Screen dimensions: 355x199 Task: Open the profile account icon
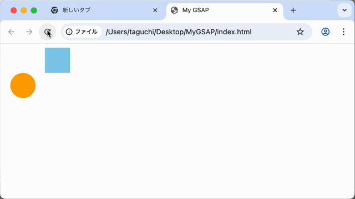coord(326,32)
